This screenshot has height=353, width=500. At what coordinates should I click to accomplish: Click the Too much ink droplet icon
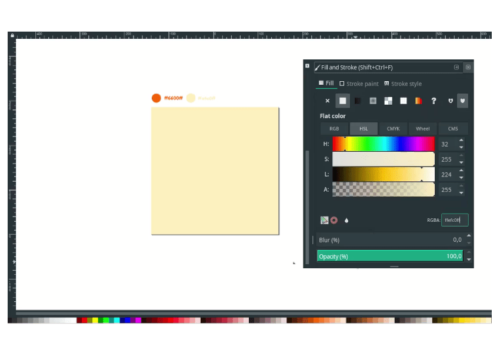[x=346, y=220]
